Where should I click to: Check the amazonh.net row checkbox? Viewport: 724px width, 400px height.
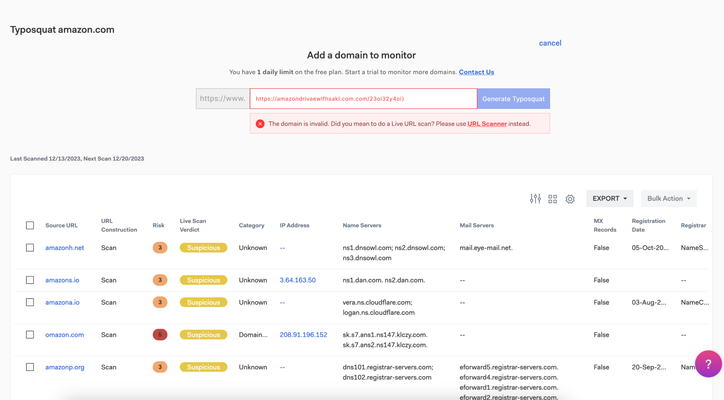(30, 248)
